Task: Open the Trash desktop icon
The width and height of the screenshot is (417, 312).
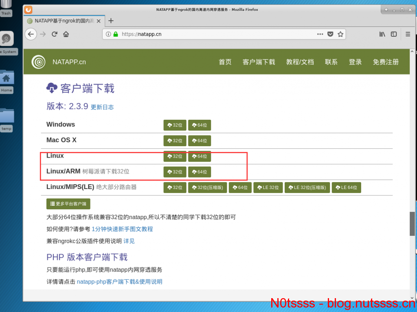Action: (6, 8)
